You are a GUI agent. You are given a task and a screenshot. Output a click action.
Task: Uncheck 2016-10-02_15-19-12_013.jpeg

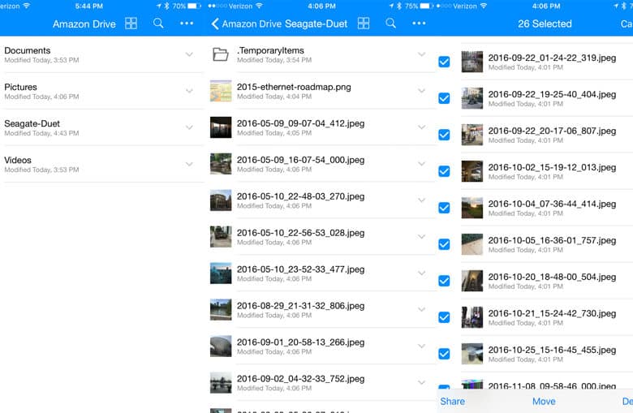point(444,171)
